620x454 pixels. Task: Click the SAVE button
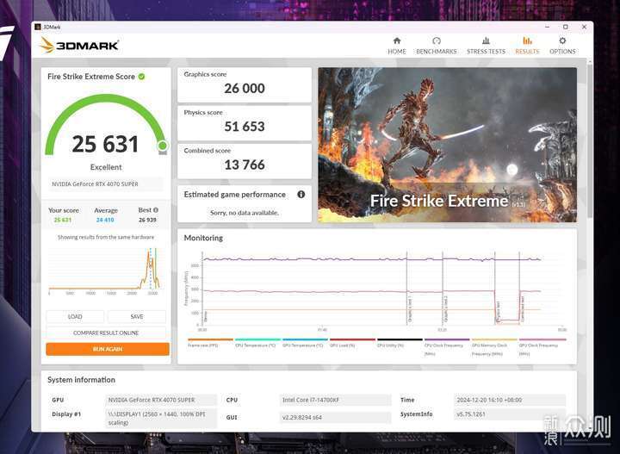(137, 317)
